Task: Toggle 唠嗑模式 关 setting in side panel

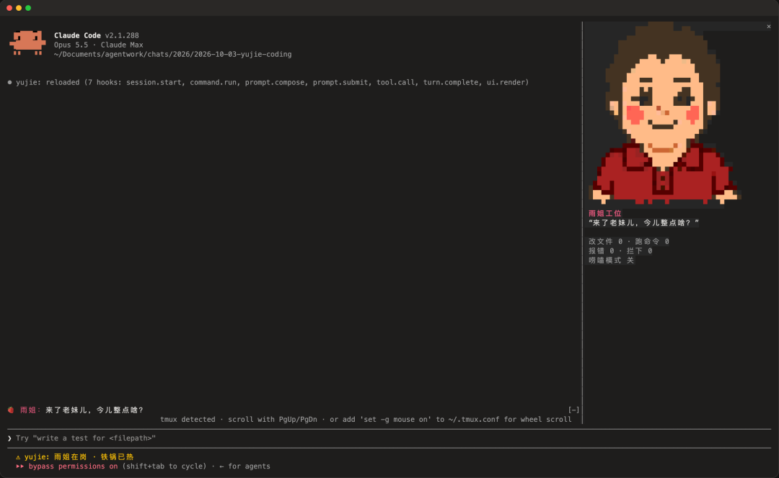Action: click(611, 261)
